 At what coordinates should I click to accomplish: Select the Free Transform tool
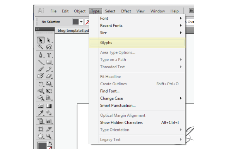coord(49,91)
